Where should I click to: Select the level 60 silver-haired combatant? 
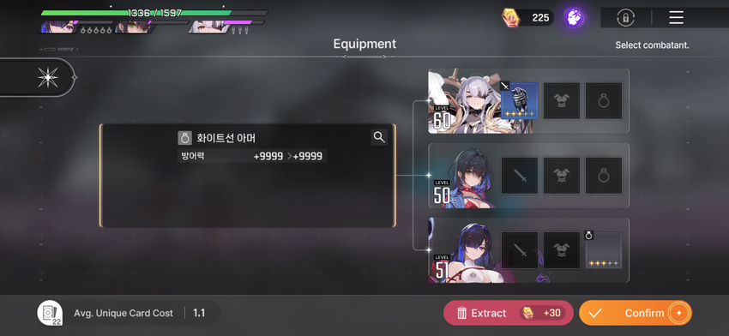tap(463, 101)
